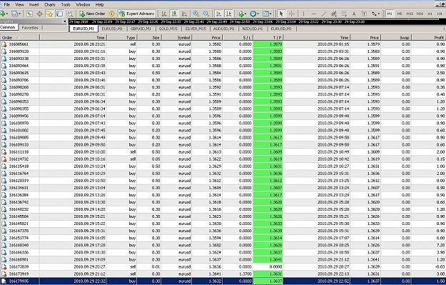This screenshot has height=285, width=446.
Task: Select the arrow cursor tool
Action: tap(281, 14)
